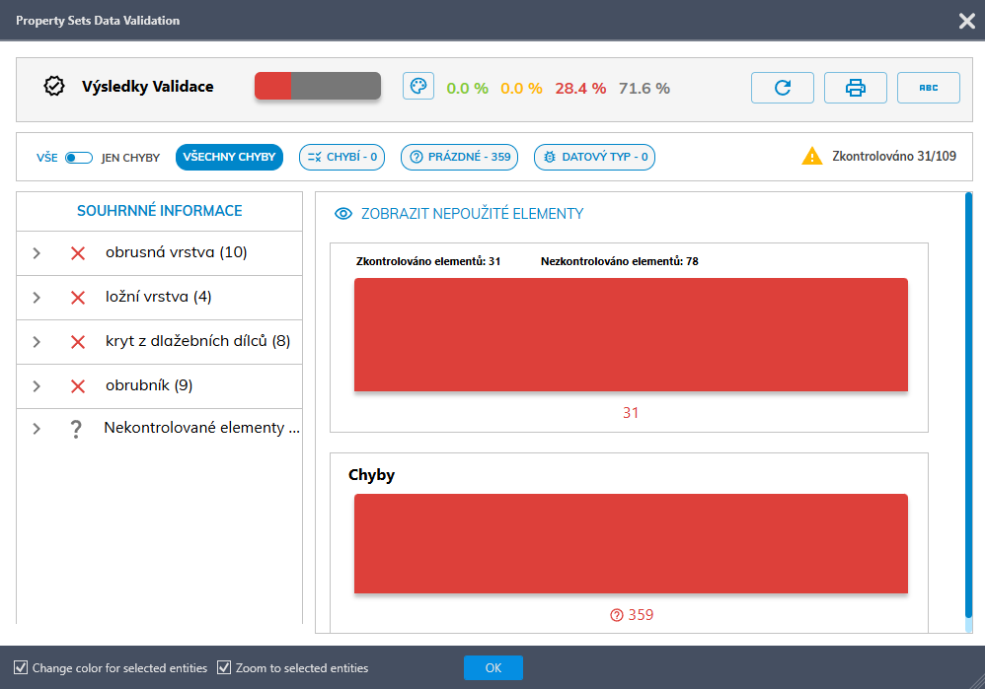The height and width of the screenshot is (689, 985).
Task: Uncheck Zoom to selected entities
Action: pyautogui.click(x=224, y=668)
